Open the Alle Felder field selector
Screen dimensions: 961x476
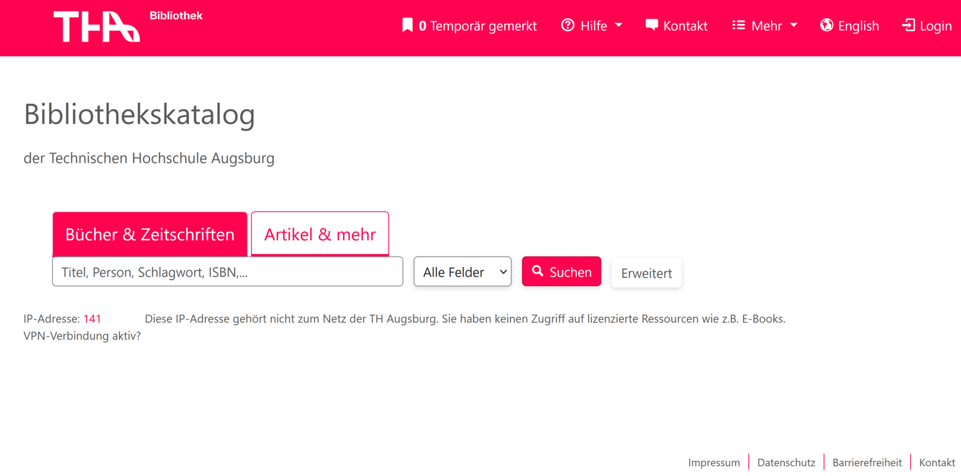click(462, 271)
